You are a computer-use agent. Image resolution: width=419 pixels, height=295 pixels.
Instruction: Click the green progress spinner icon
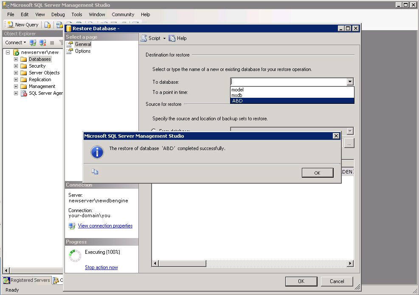coord(75,256)
